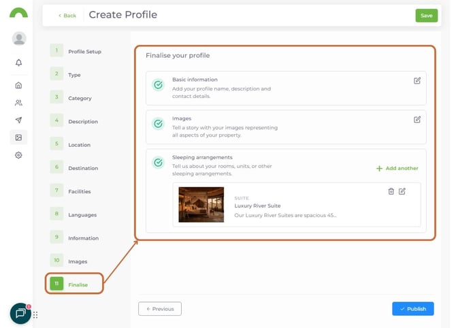Open the Luxury River Suite thumbnail
Image resolution: width=456 pixels, height=328 pixels.
[x=201, y=204]
